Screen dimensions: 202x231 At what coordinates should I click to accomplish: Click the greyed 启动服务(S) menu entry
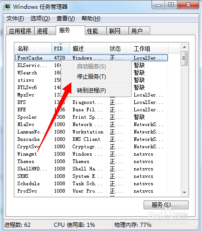pos(96,67)
